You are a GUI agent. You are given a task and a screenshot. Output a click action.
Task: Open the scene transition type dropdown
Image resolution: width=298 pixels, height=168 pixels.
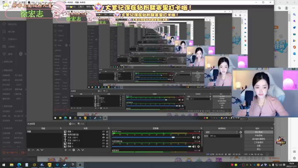tap(222, 132)
